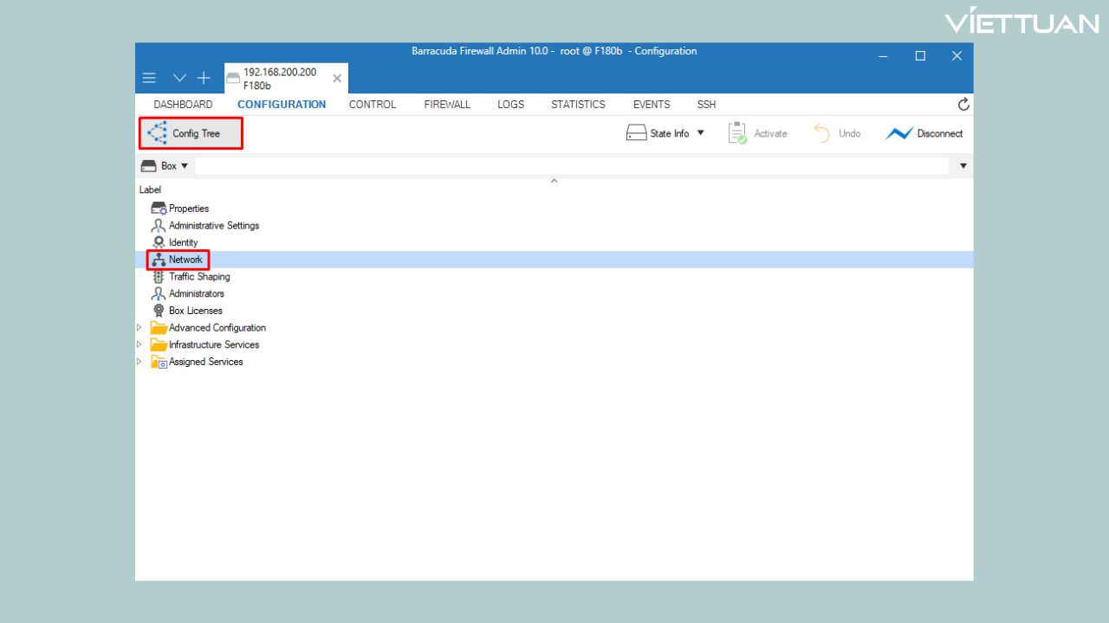
Task: Click the Activate changes icon
Action: click(x=737, y=132)
